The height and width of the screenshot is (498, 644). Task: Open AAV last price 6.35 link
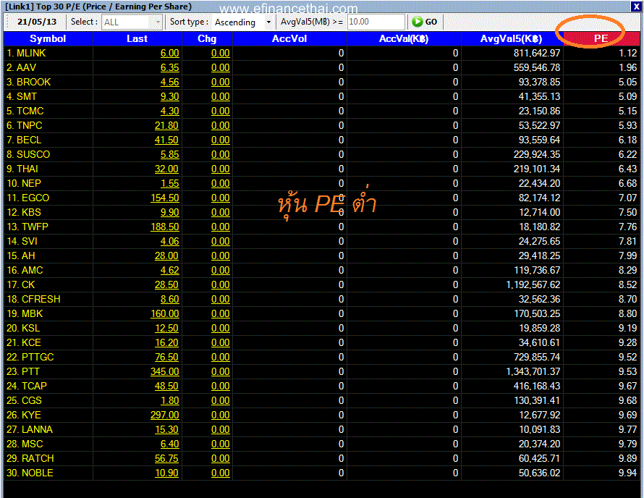pyautogui.click(x=169, y=67)
